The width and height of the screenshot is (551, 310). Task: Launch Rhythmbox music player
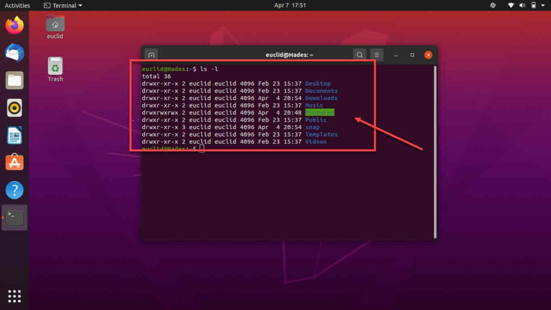[x=15, y=108]
